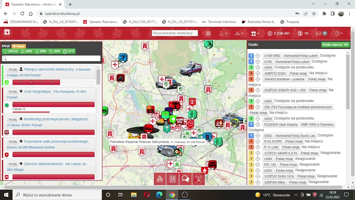Click Wyślij for Przerwanie wału przeciwpowodziowego
Screen dimensions: 355x200
12,141
